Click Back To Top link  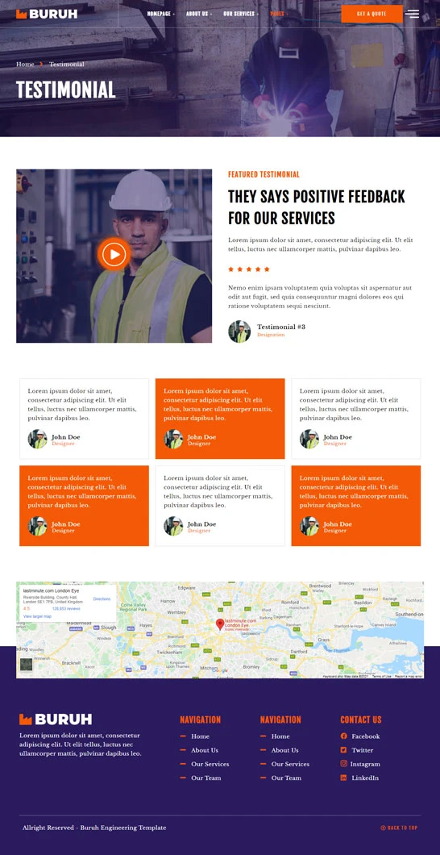click(399, 828)
